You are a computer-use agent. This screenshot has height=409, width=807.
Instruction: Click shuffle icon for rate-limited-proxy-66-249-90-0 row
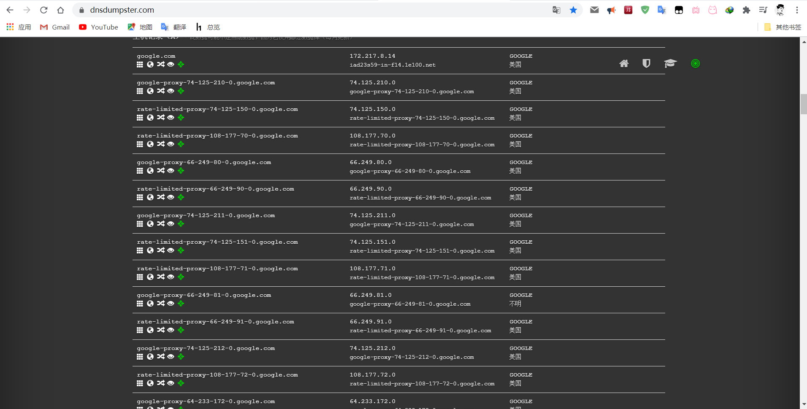click(x=161, y=197)
